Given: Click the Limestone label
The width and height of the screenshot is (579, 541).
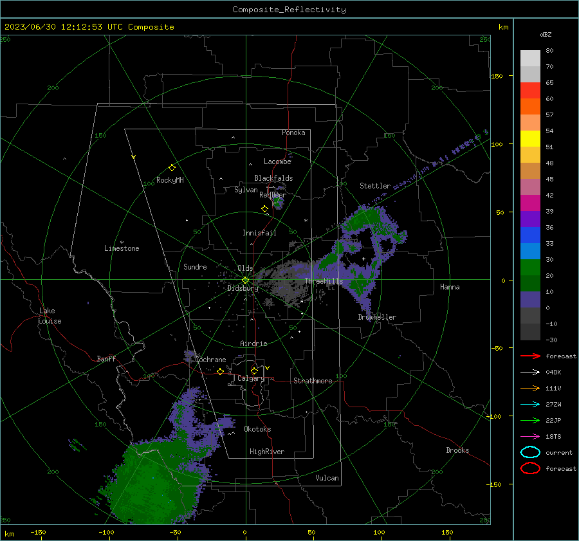Looking at the screenshot, I should [x=122, y=248].
